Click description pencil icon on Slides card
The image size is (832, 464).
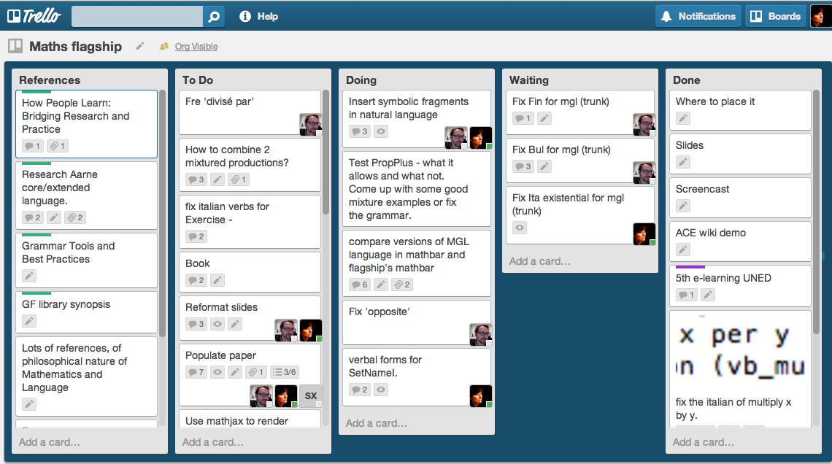tap(682, 162)
